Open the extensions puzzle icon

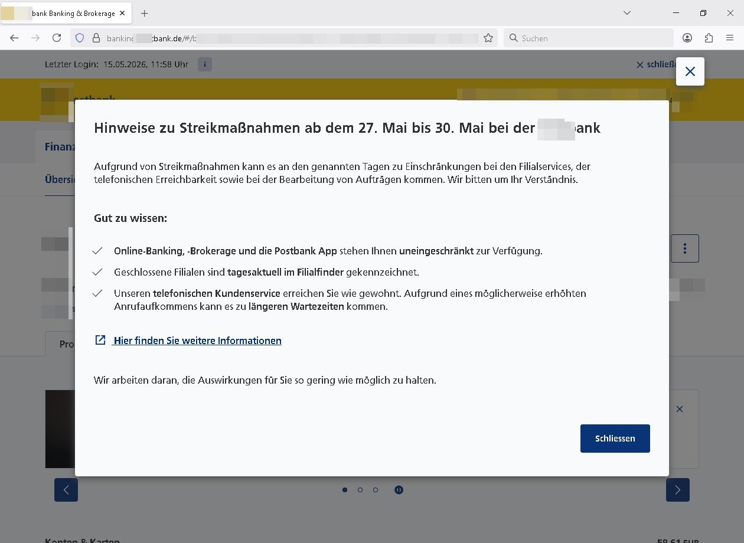tap(709, 38)
